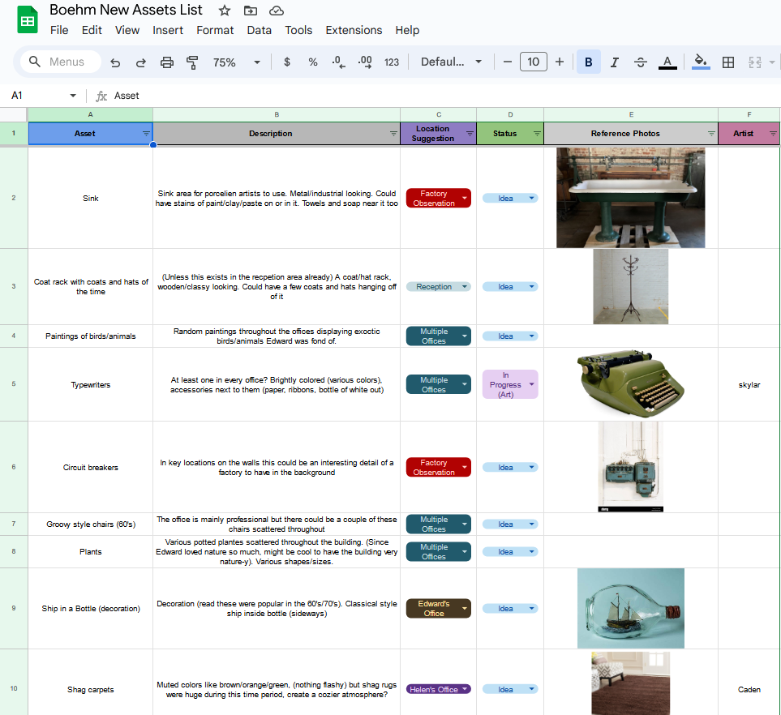Open the View menu
The image size is (781, 715).
coord(127,30)
